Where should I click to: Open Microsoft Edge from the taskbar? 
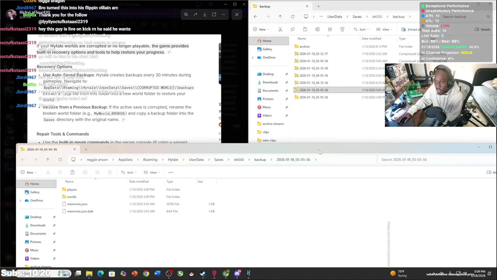click(x=101, y=274)
